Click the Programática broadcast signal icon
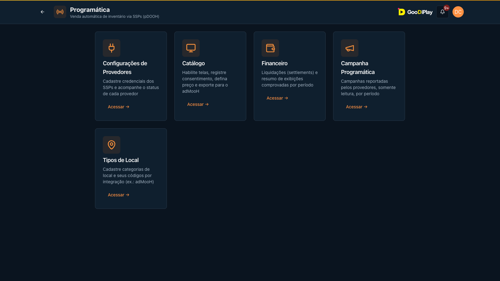 [60, 12]
